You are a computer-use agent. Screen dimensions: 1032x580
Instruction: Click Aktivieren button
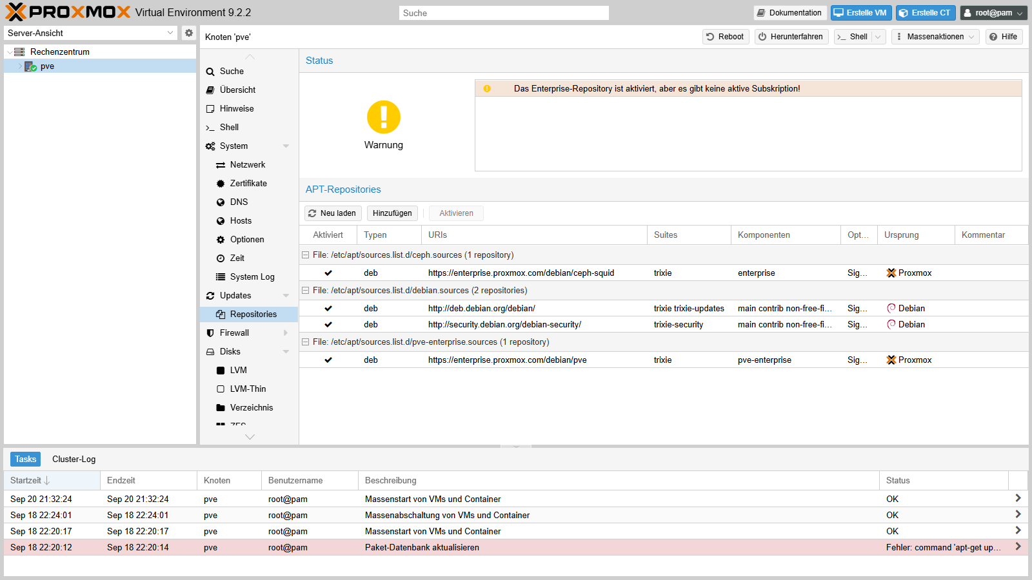pos(456,213)
